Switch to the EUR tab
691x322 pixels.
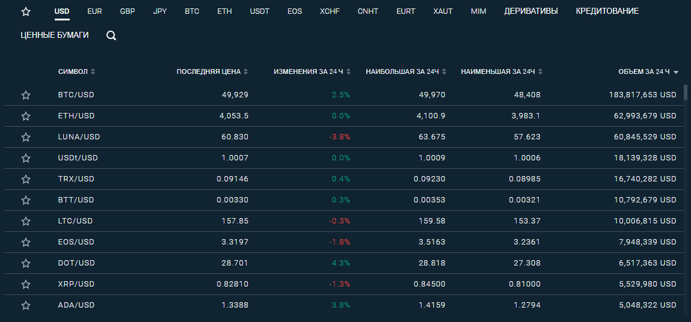click(95, 11)
